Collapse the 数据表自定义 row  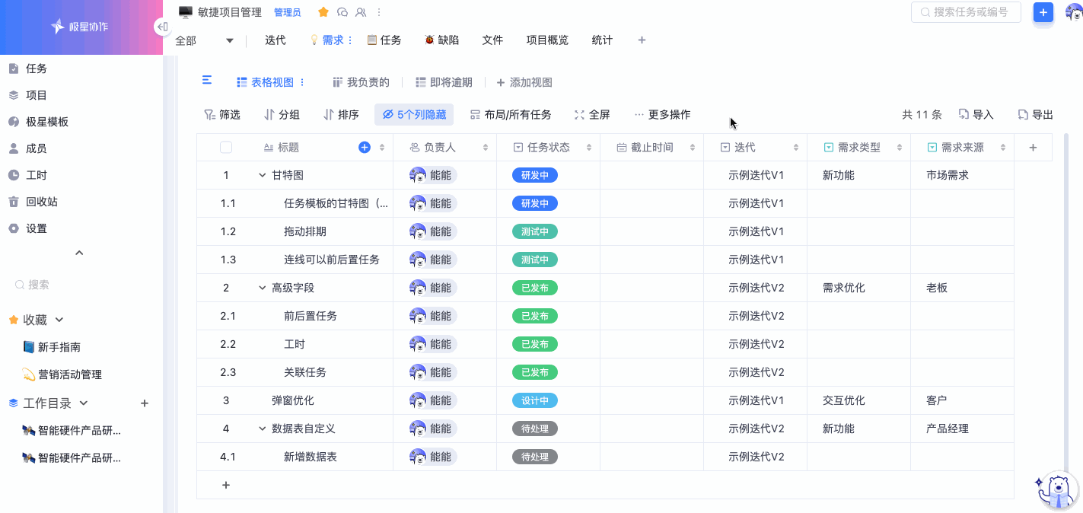tap(263, 429)
